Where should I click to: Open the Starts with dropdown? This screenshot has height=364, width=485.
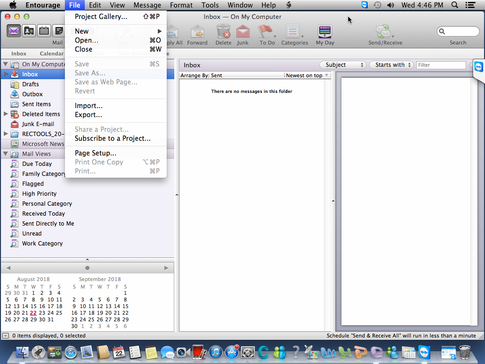tap(391, 64)
